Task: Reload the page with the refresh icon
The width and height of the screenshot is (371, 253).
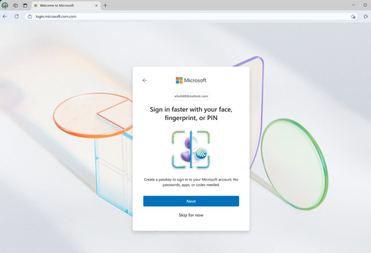Action: (x=16, y=16)
